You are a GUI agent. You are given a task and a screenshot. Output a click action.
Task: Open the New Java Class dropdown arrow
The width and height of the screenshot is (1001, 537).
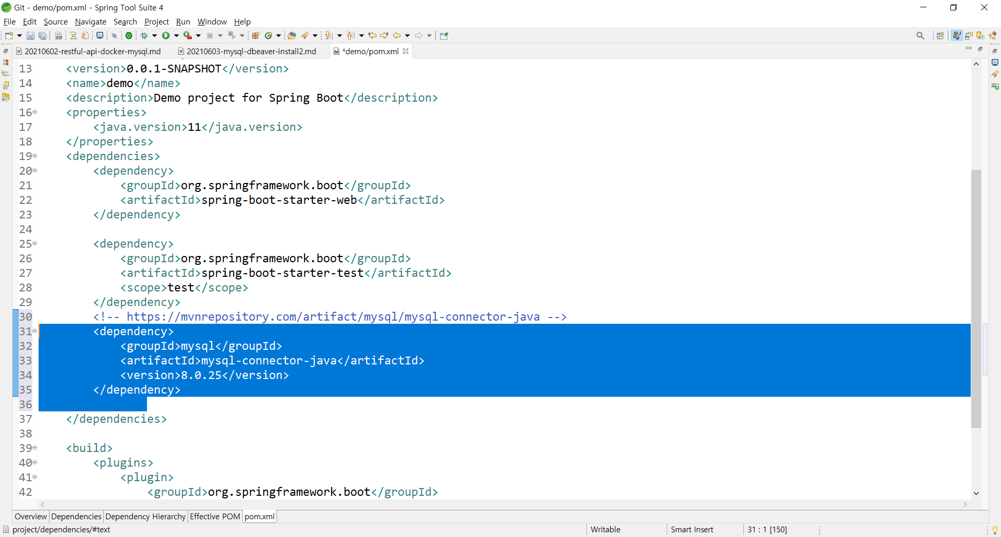tap(278, 35)
